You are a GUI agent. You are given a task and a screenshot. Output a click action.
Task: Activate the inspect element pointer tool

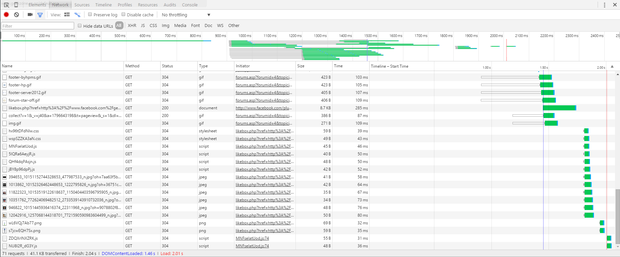coord(6,5)
